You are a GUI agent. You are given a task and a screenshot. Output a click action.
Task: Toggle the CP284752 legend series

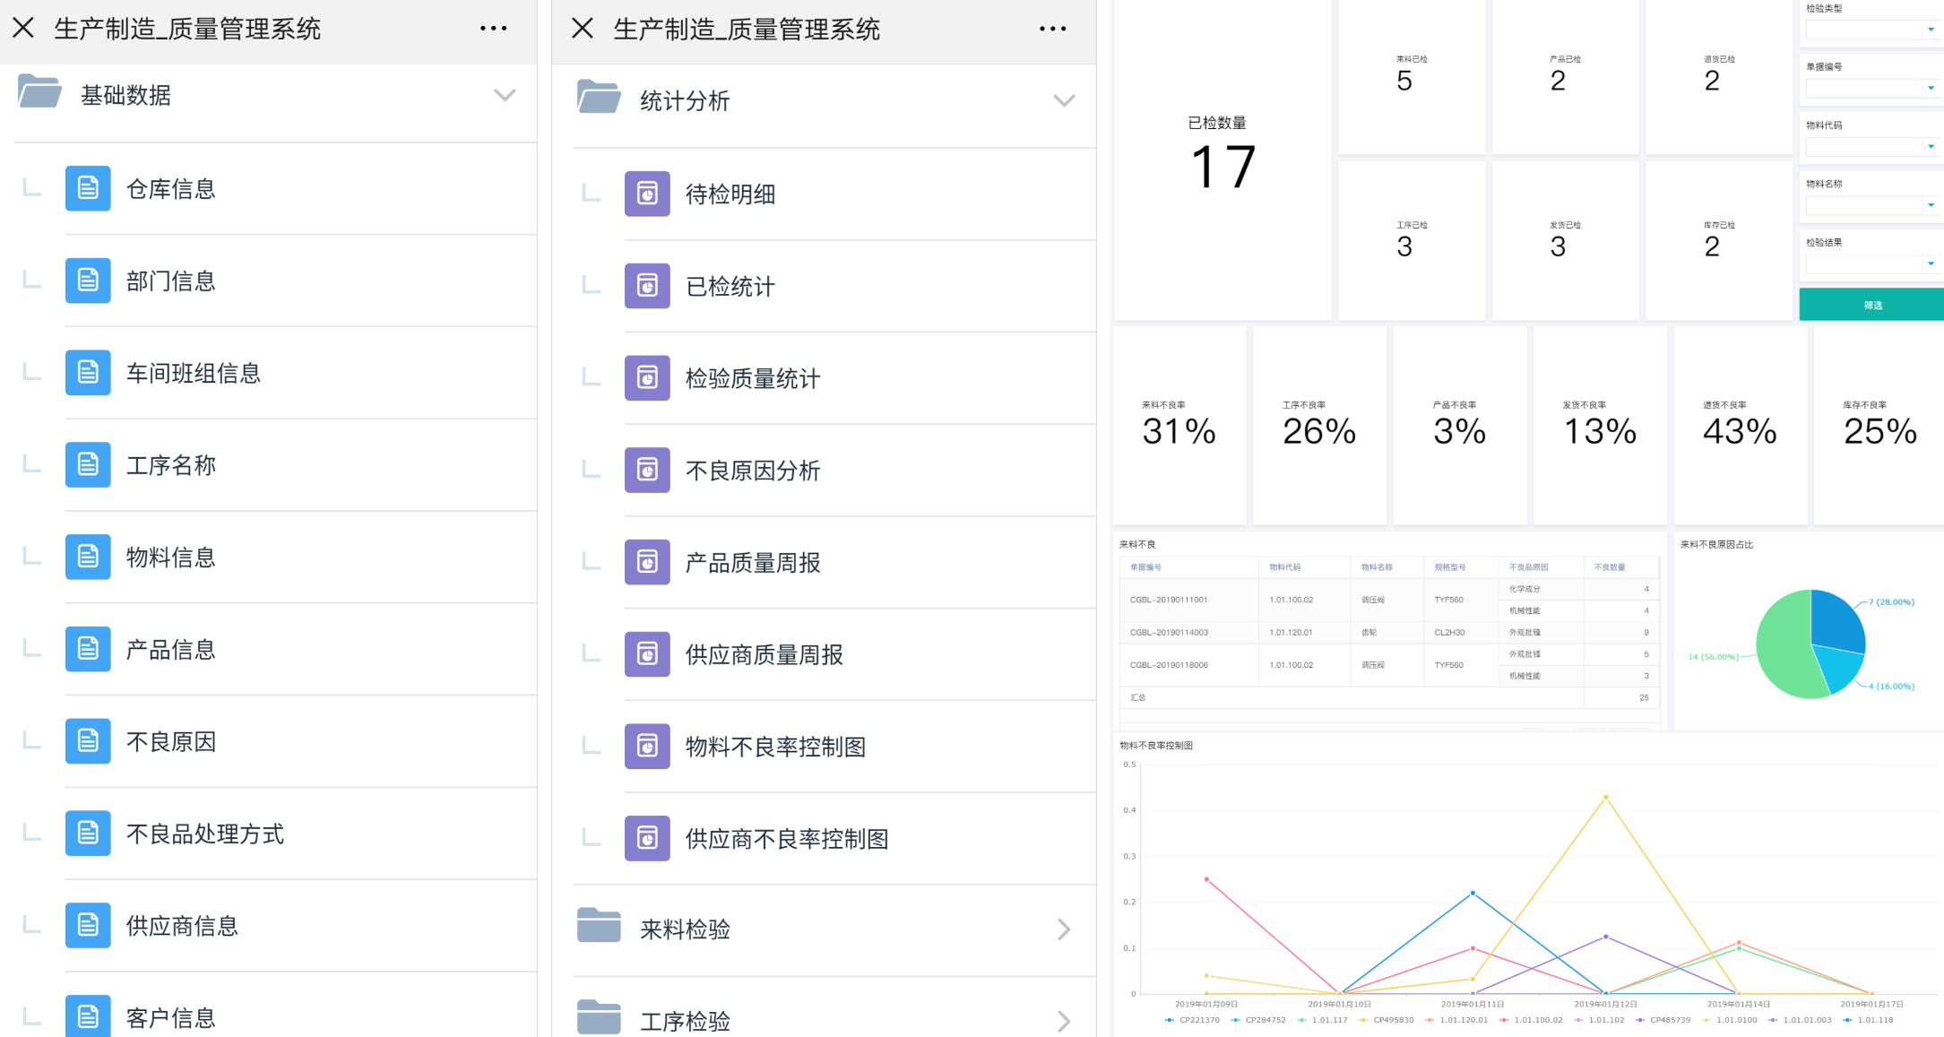click(1258, 1020)
